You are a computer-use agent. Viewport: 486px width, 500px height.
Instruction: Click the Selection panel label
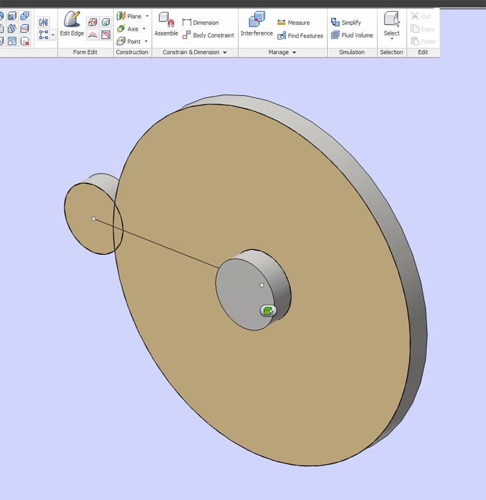(x=392, y=52)
